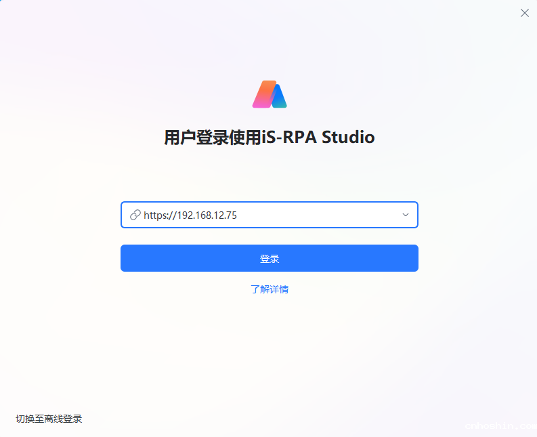Expand the server address dropdown chevron

tap(406, 215)
